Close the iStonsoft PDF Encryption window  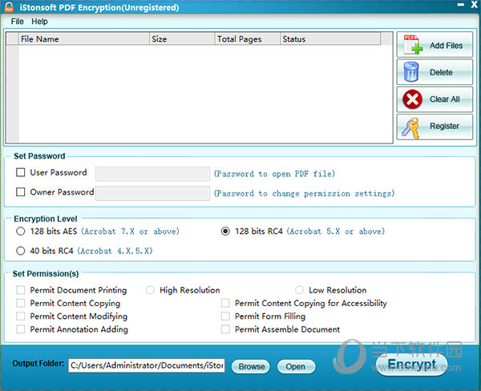click(475, 5)
